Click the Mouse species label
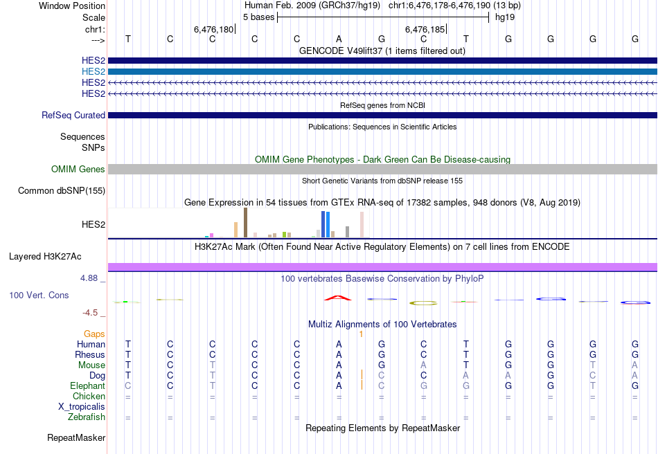Image resolution: width=658 pixels, height=454 pixels. point(91,365)
